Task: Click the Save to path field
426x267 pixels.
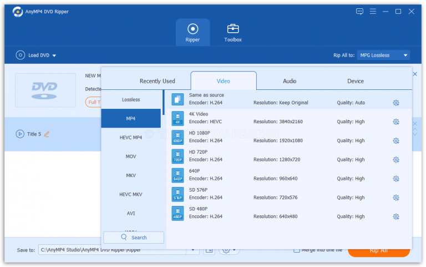Action: point(112,250)
